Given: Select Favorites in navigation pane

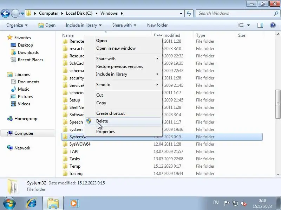Looking at the screenshot, I should click(22, 38).
